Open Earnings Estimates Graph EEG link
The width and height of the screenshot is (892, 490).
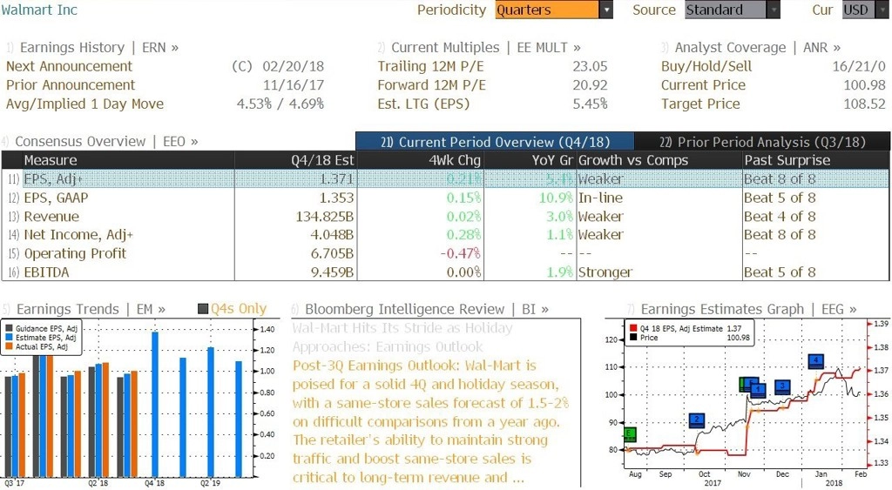click(742, 309)
